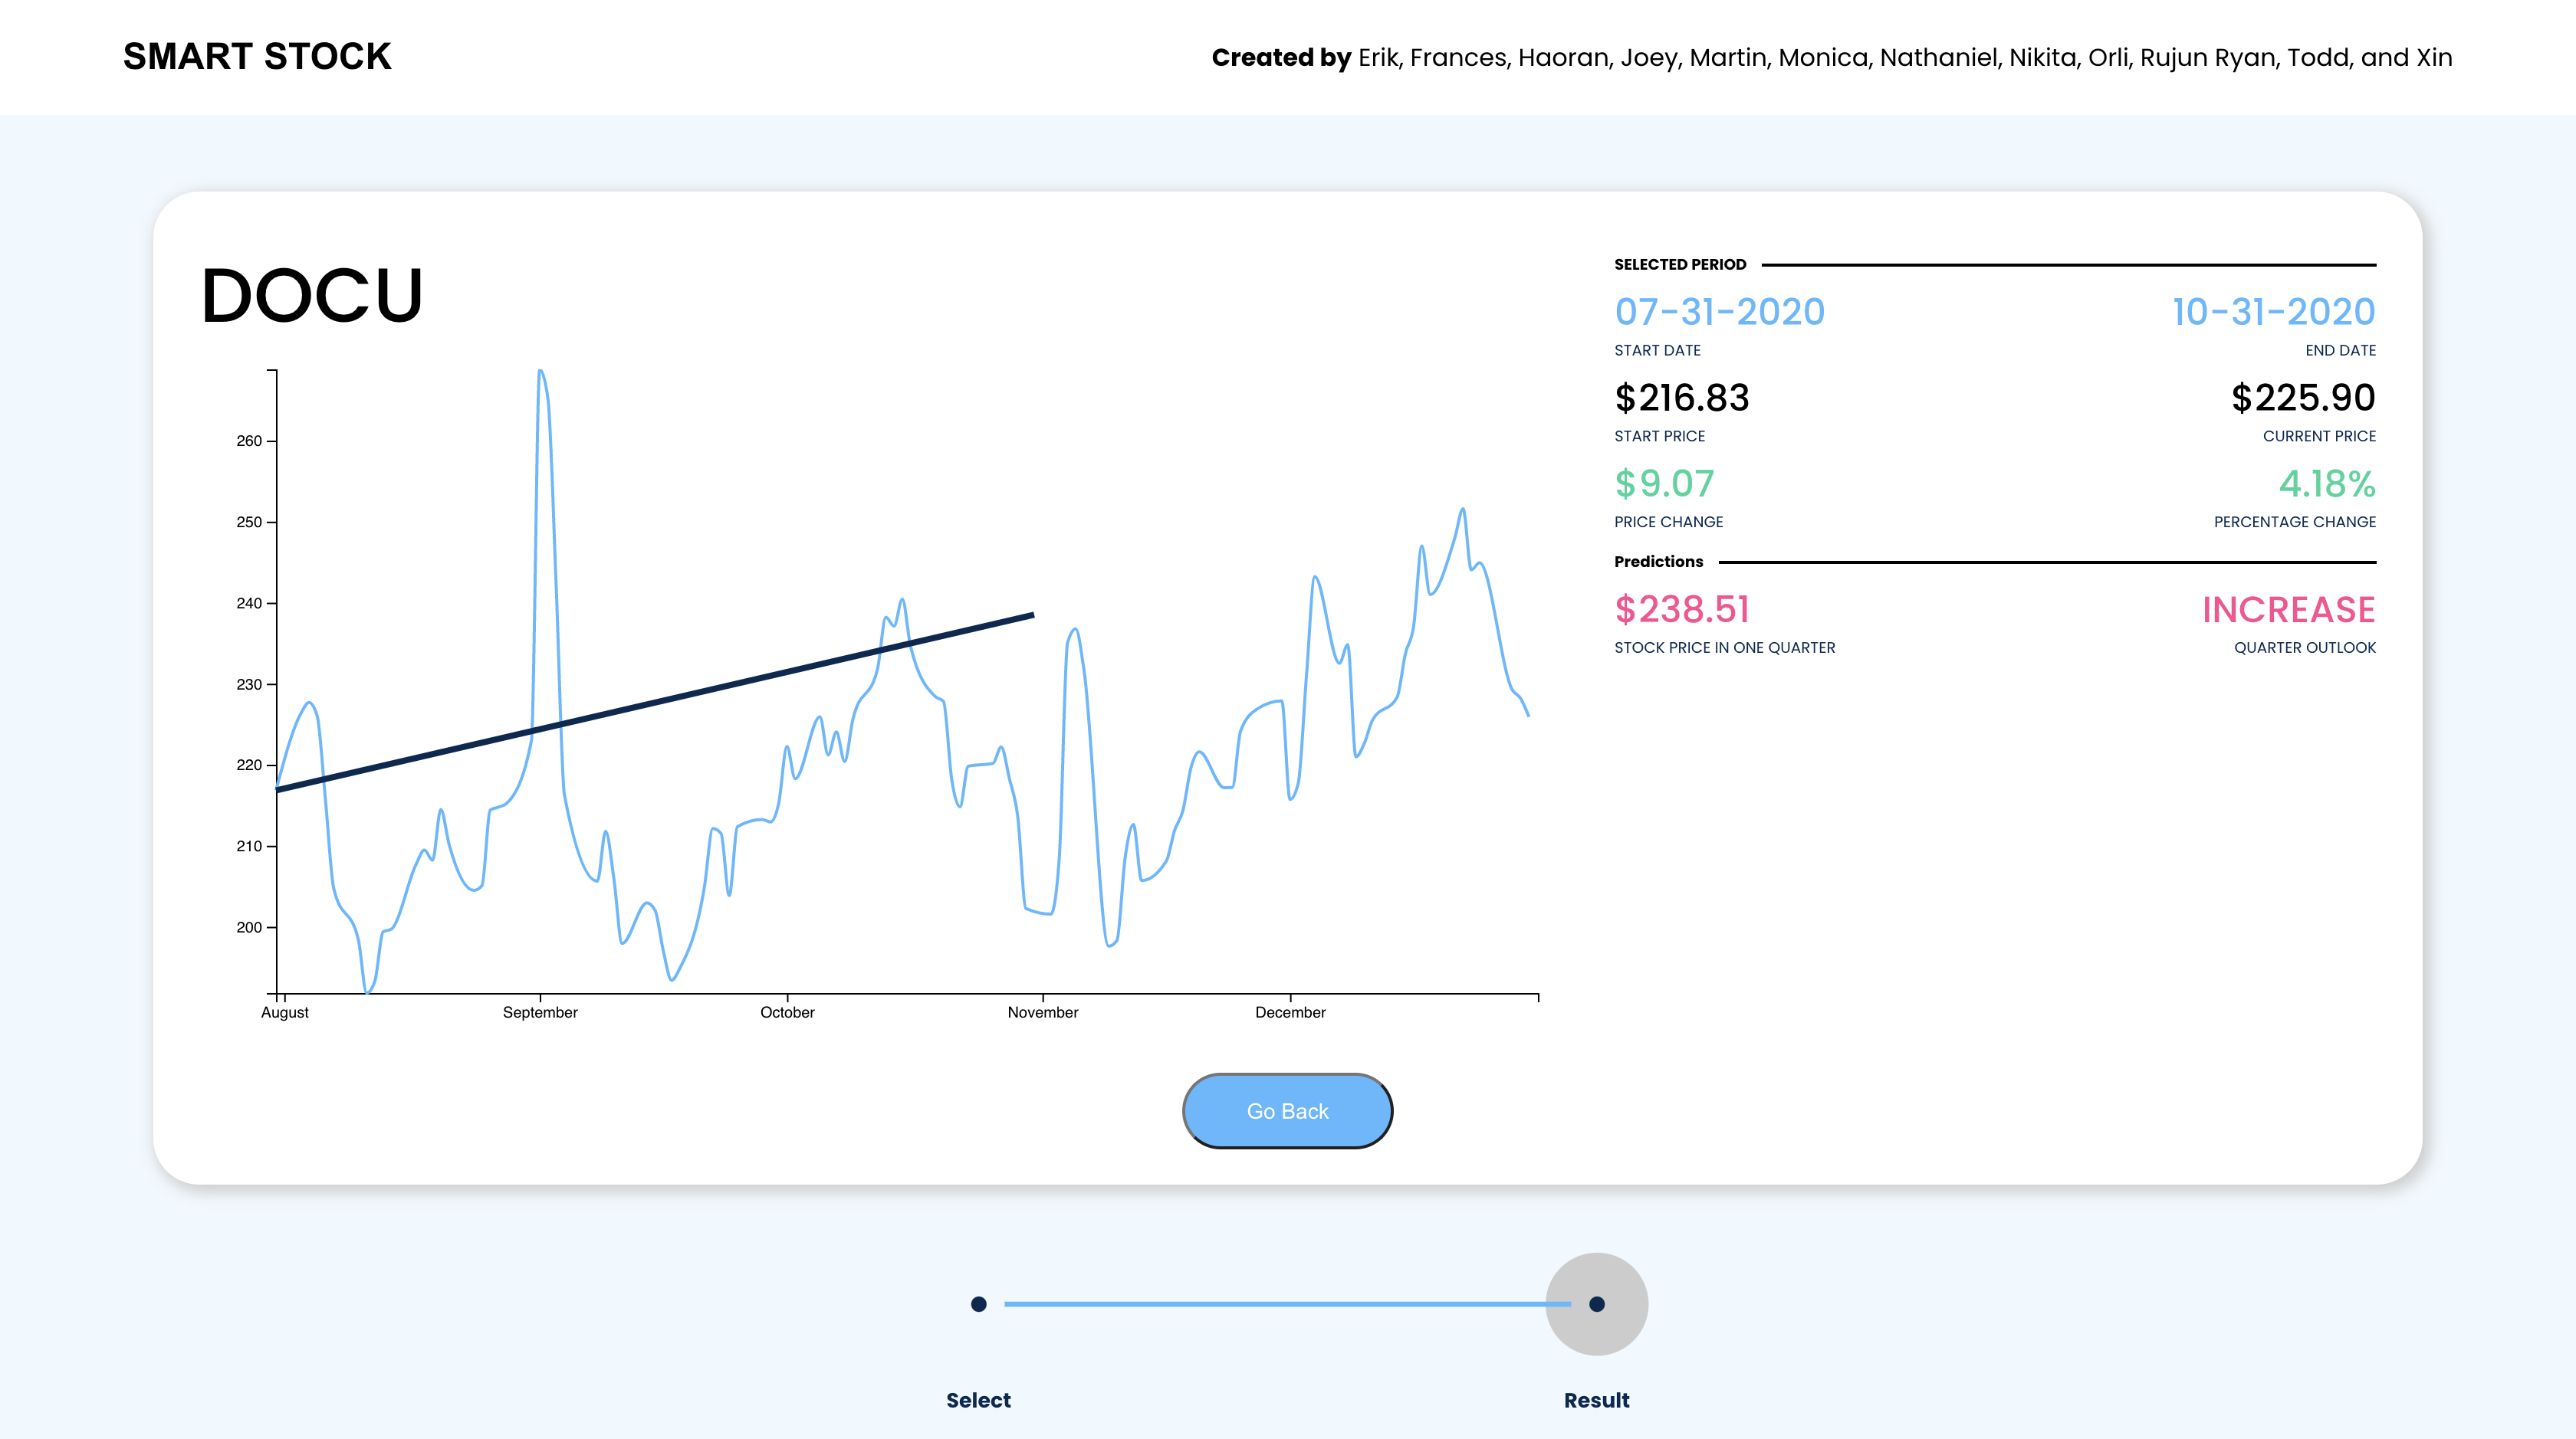Click the Predictions heading
This screenshot has width=2576, height=1439.
click(1658, 562)
